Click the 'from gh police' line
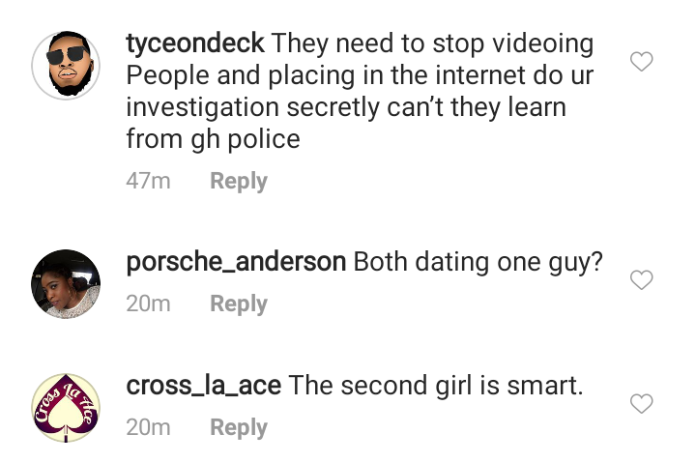 click(x=213, y=139)
